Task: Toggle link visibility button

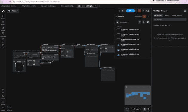Action: [x=148, y=109]
